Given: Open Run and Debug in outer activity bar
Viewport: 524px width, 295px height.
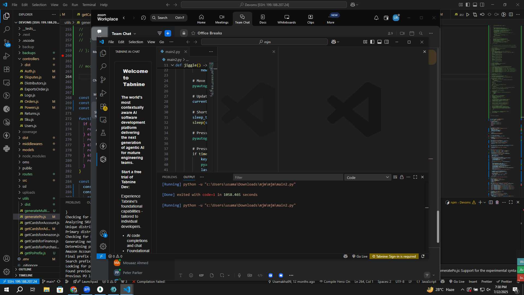Looking at the screenshot, I should (7, 56).
